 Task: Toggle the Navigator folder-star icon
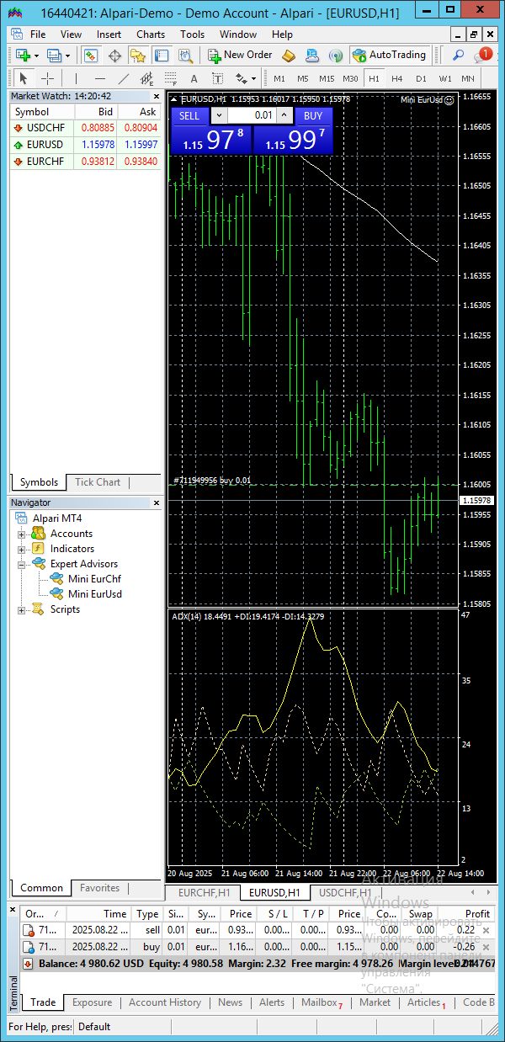tap(138, 55)
